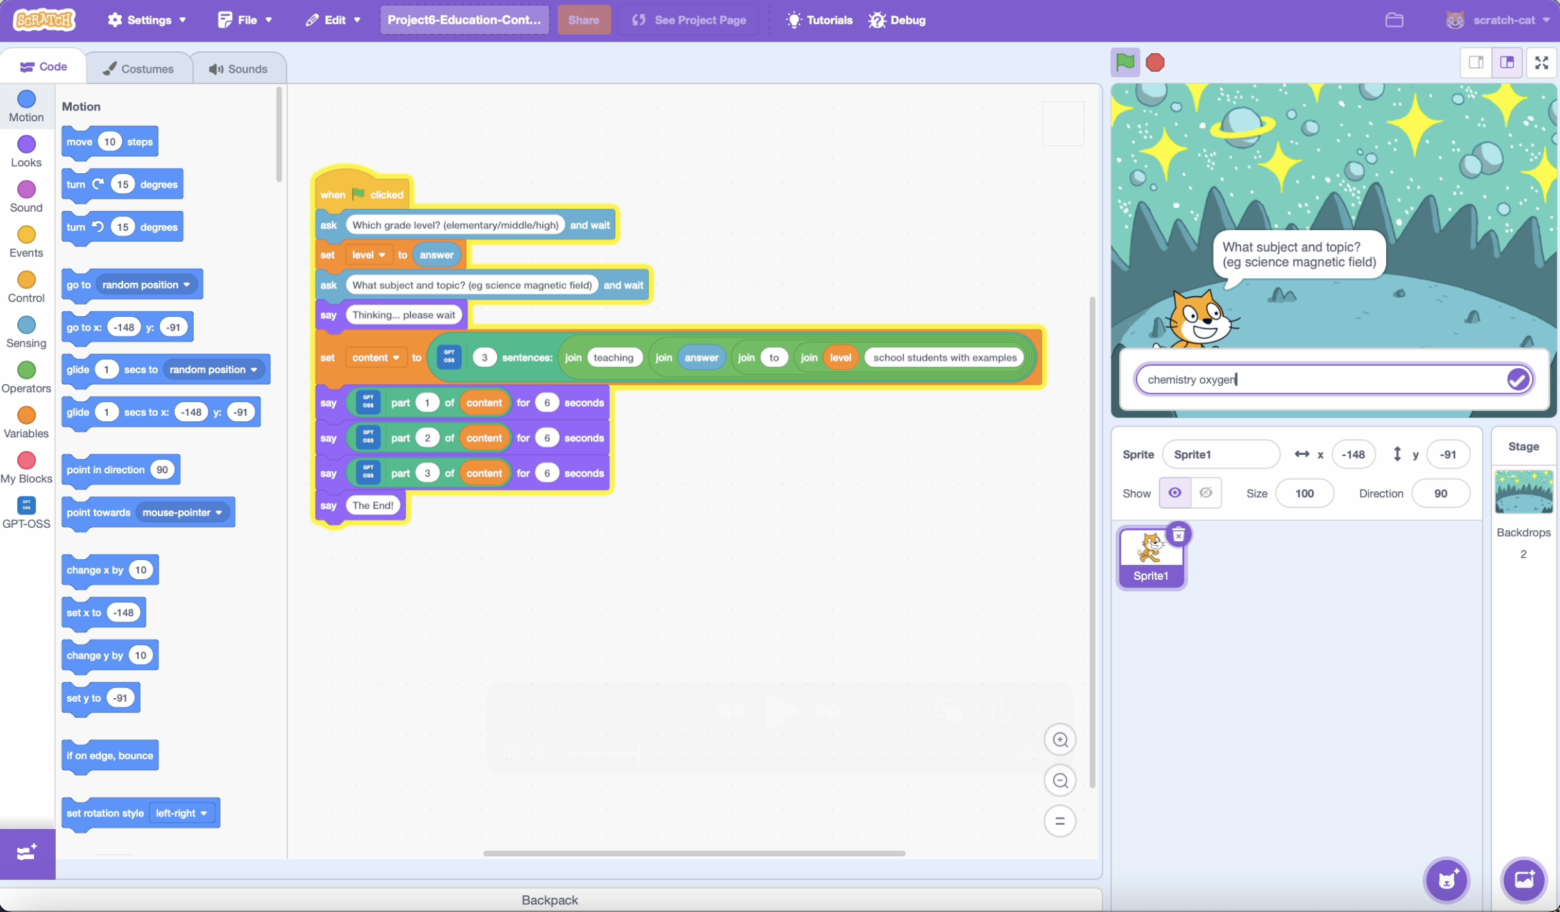Zoom in on the code workspace
Viewport: 1560px width, 912px height.
coord(1060,739)
